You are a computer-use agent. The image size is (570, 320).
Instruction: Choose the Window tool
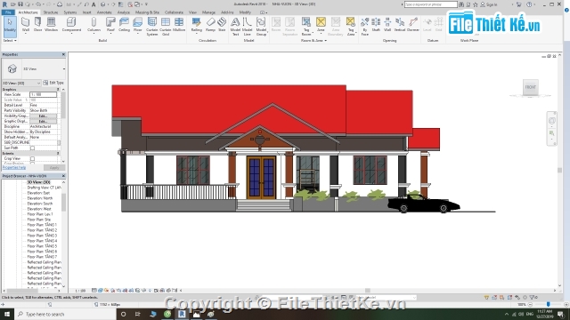pyautogui.click(x=52, y=25)
